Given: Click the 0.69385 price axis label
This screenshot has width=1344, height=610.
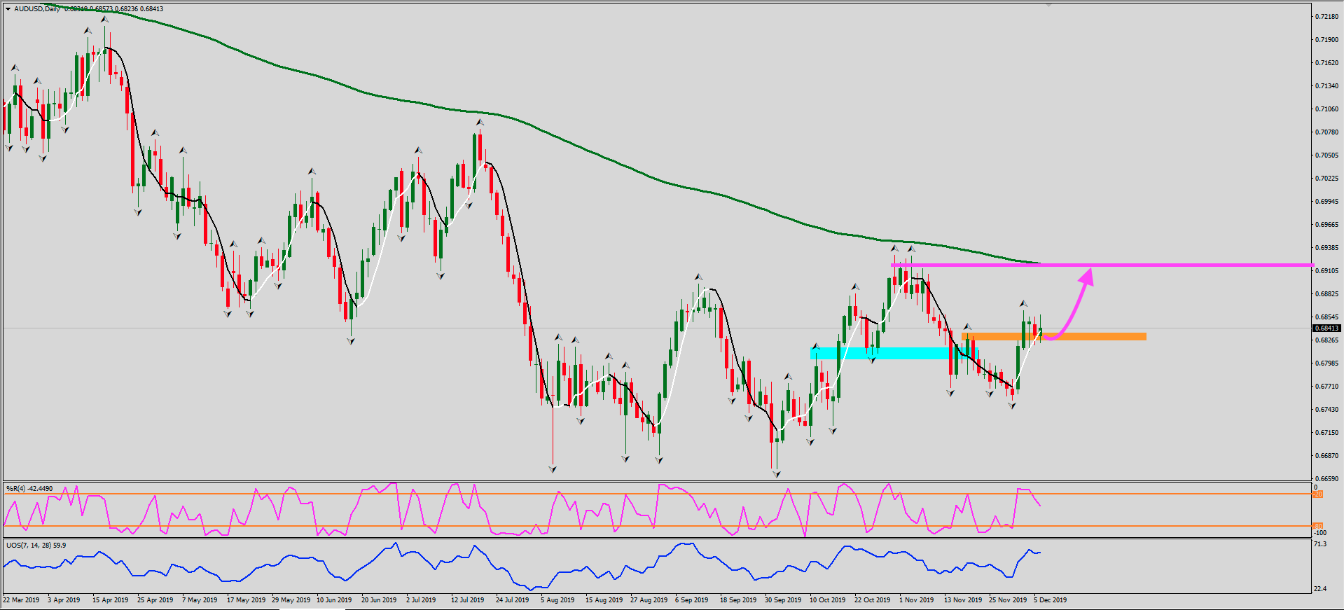Looking at the screenshot, I should point(1326,247).
